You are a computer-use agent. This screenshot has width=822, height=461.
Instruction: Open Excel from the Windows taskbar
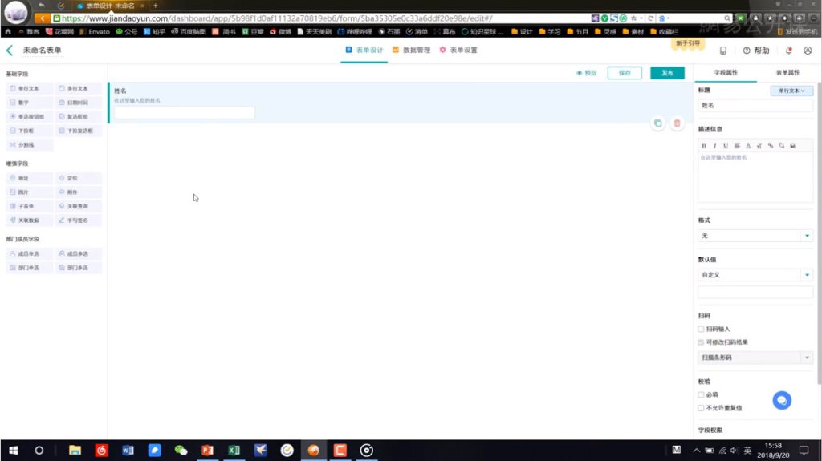click(x=234, y=451)
